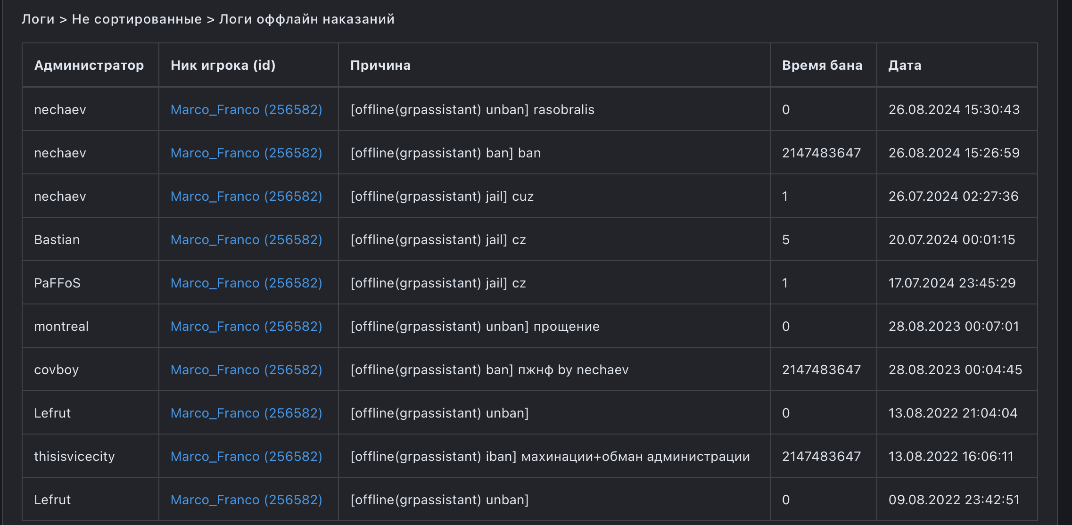Select the date 13.08.2022 21:04:04 cell
The width and height of the screenshot is (1072, 525).
tap(953, 413)
